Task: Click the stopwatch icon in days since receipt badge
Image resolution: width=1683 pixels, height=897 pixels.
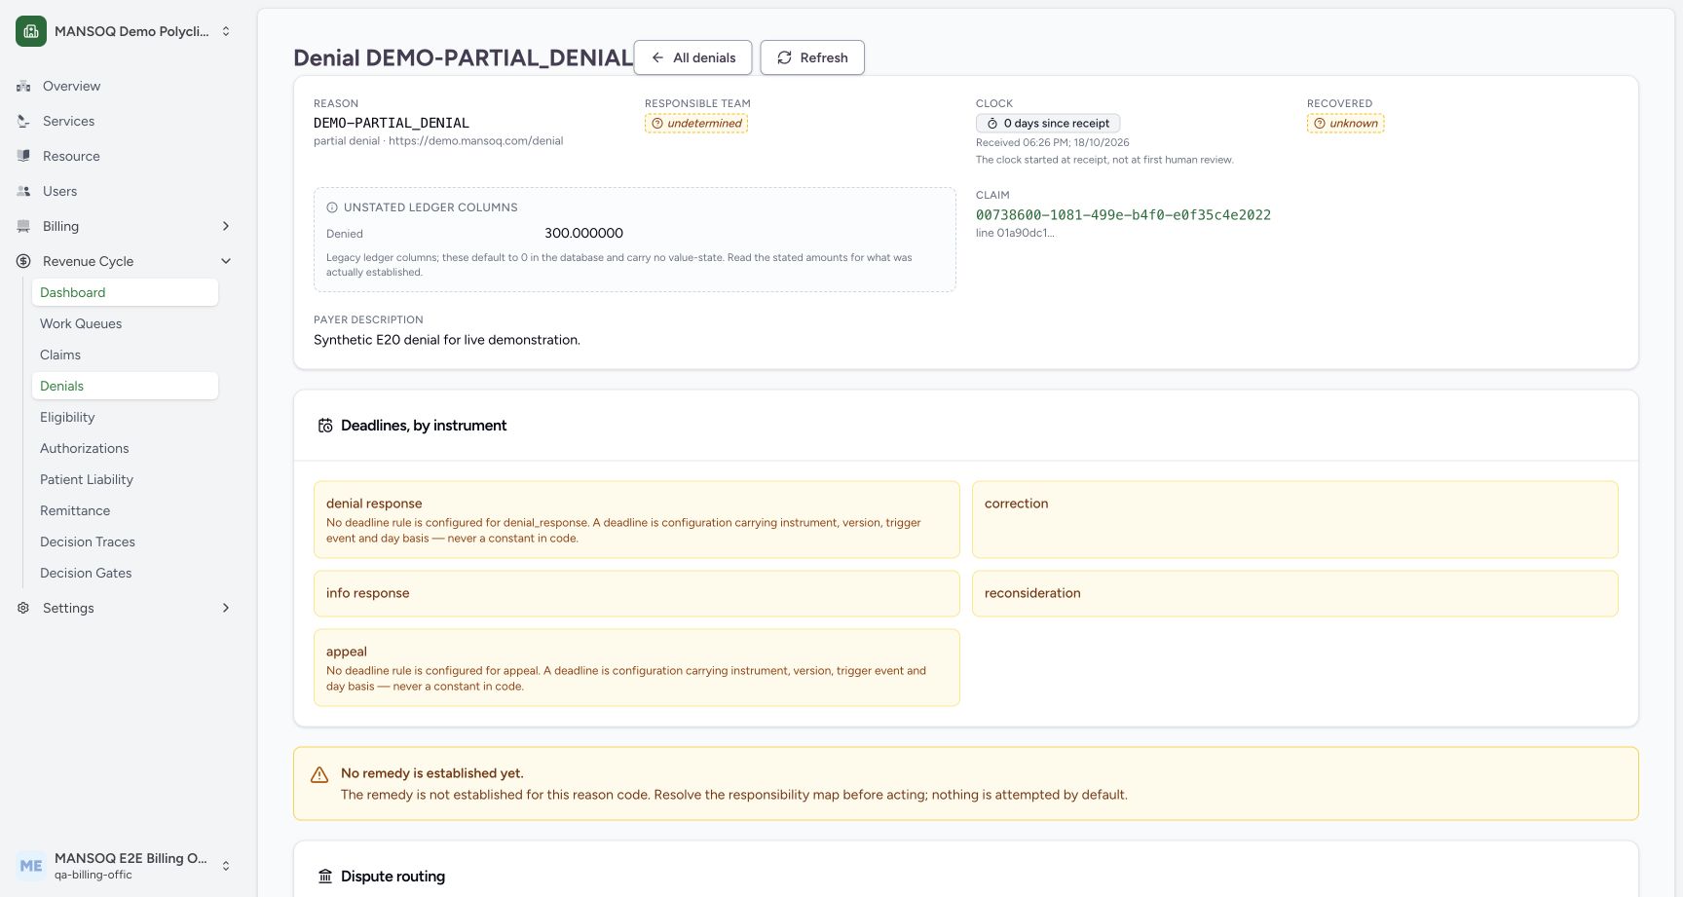Action: pyautogui.click(x=992, y=124)
